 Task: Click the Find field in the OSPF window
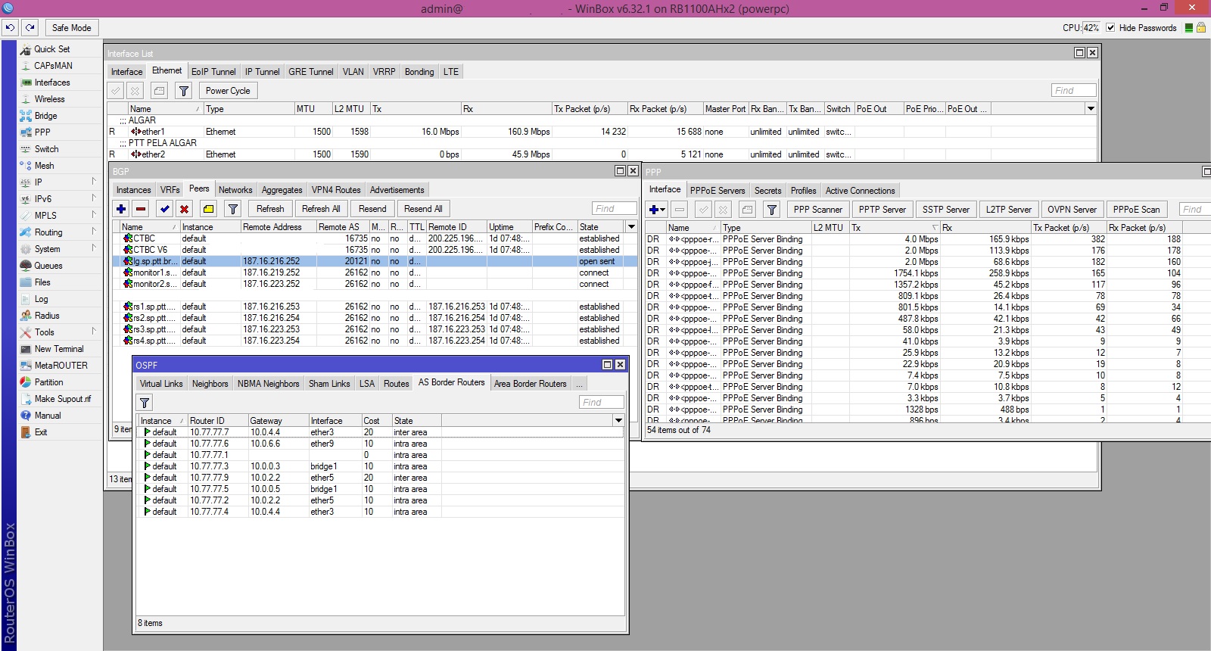602,403
